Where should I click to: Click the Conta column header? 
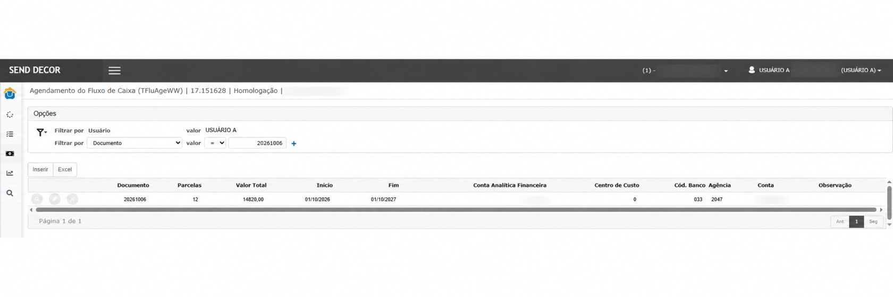pyautogui.click(x=765, y=185)
